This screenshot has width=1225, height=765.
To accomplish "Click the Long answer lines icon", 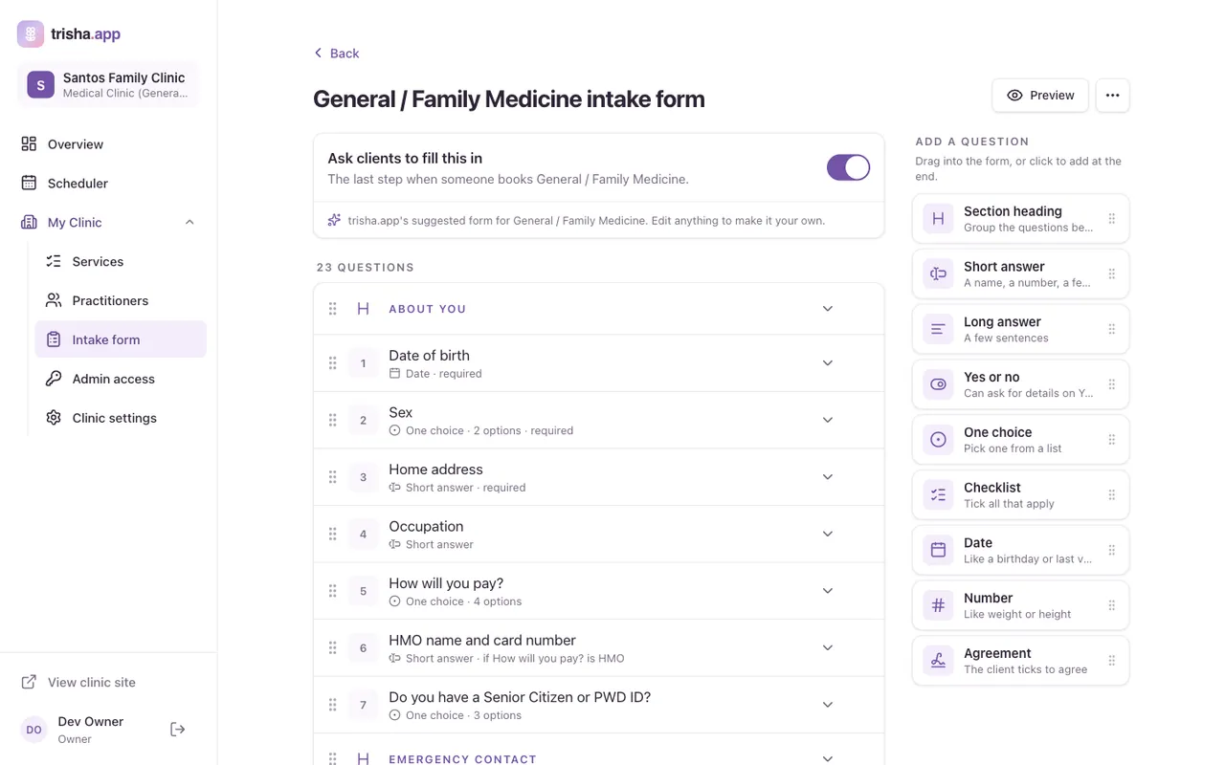I will [x=938, y=330].
